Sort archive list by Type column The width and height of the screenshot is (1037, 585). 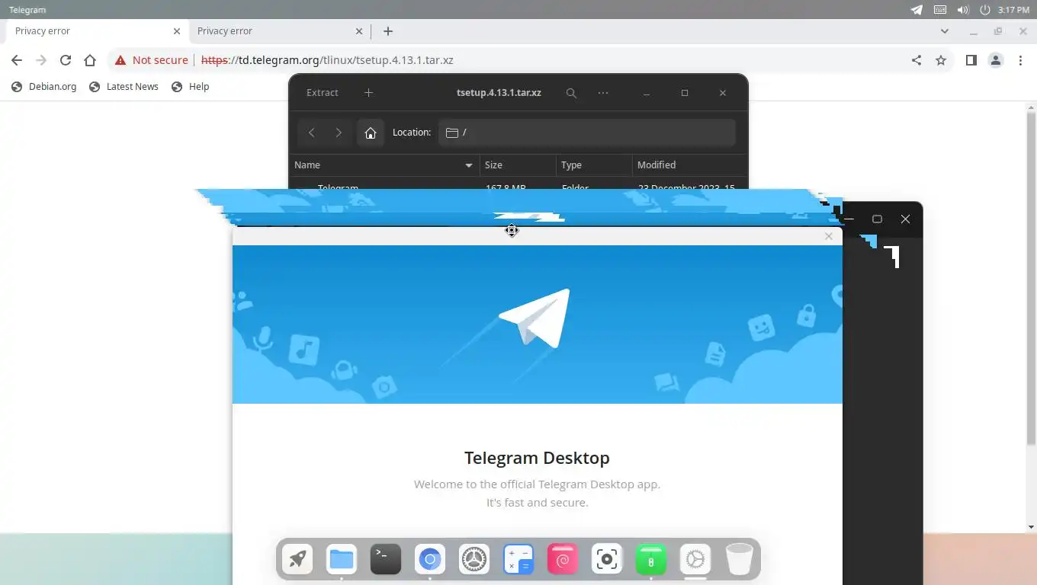[594, 165]
